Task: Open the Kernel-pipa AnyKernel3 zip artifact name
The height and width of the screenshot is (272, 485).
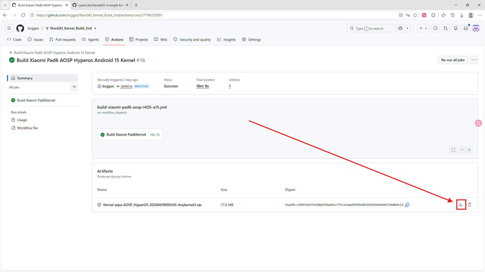Action: point(152,205)
